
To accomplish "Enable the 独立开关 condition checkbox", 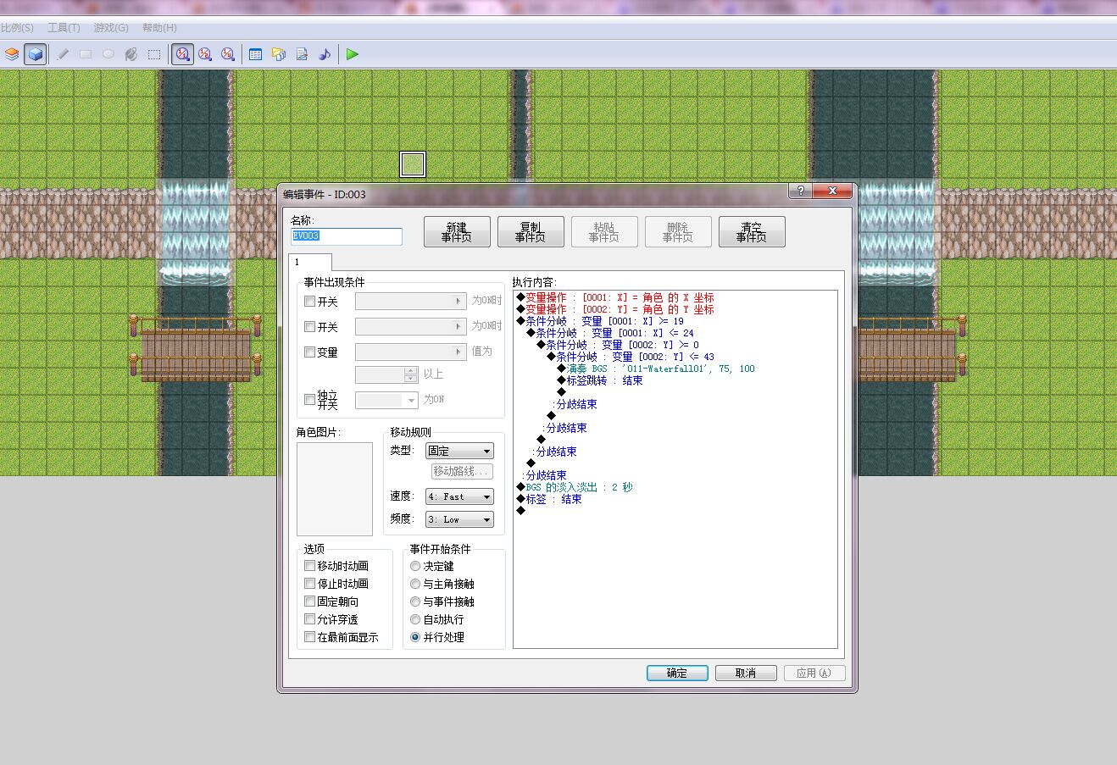I will coord(309,400).
